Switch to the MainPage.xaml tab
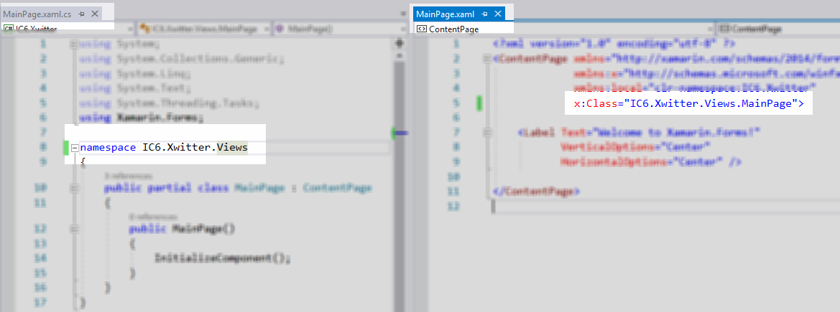This screenshot has width=840, height=312. point(446,14)
